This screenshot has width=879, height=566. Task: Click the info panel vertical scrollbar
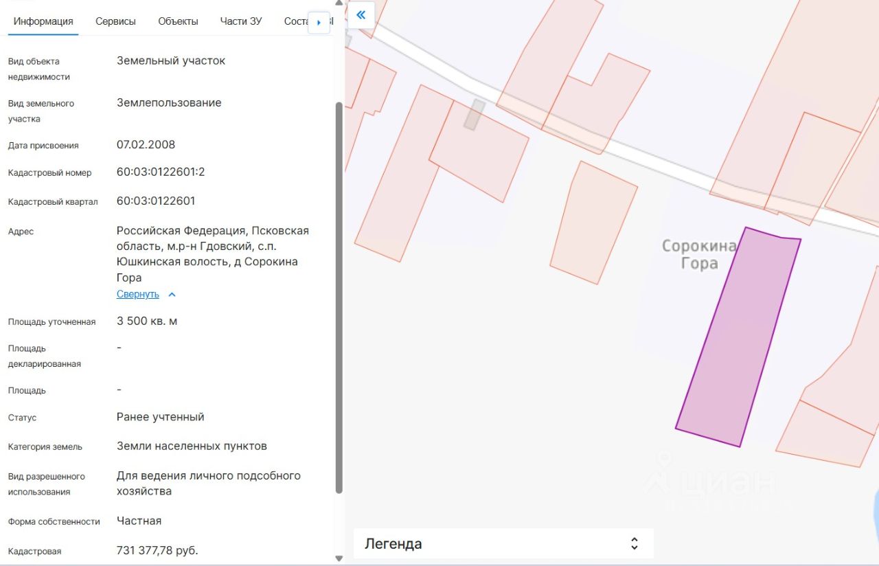tap(339, 297)
